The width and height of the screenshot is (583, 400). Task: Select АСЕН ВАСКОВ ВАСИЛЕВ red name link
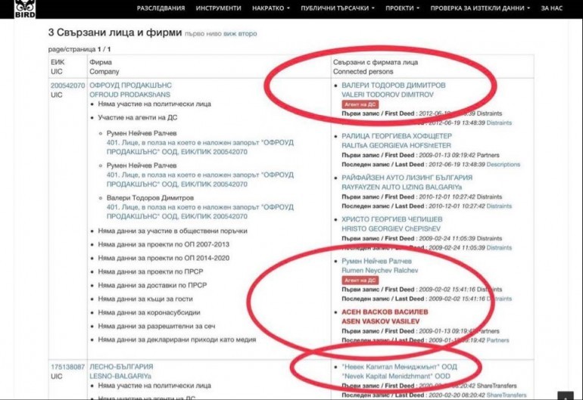pyautogui.click(x=385, y=312)
